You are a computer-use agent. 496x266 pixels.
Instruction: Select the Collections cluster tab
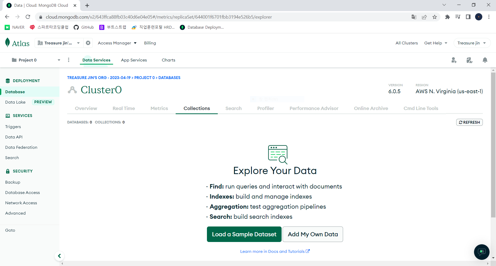[197, 108]
